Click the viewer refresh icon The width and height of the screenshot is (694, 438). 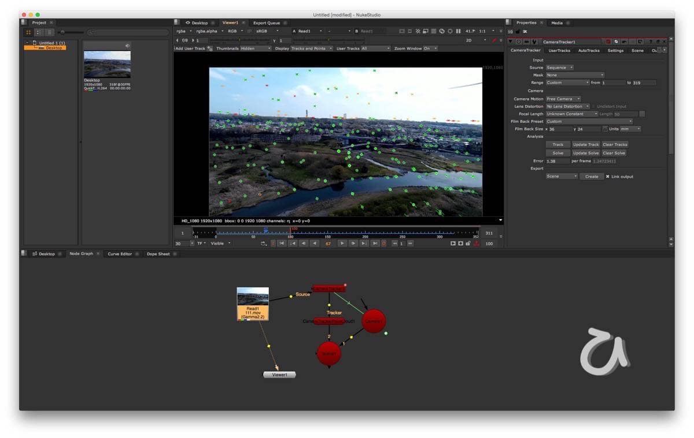[x=442, y=31]
